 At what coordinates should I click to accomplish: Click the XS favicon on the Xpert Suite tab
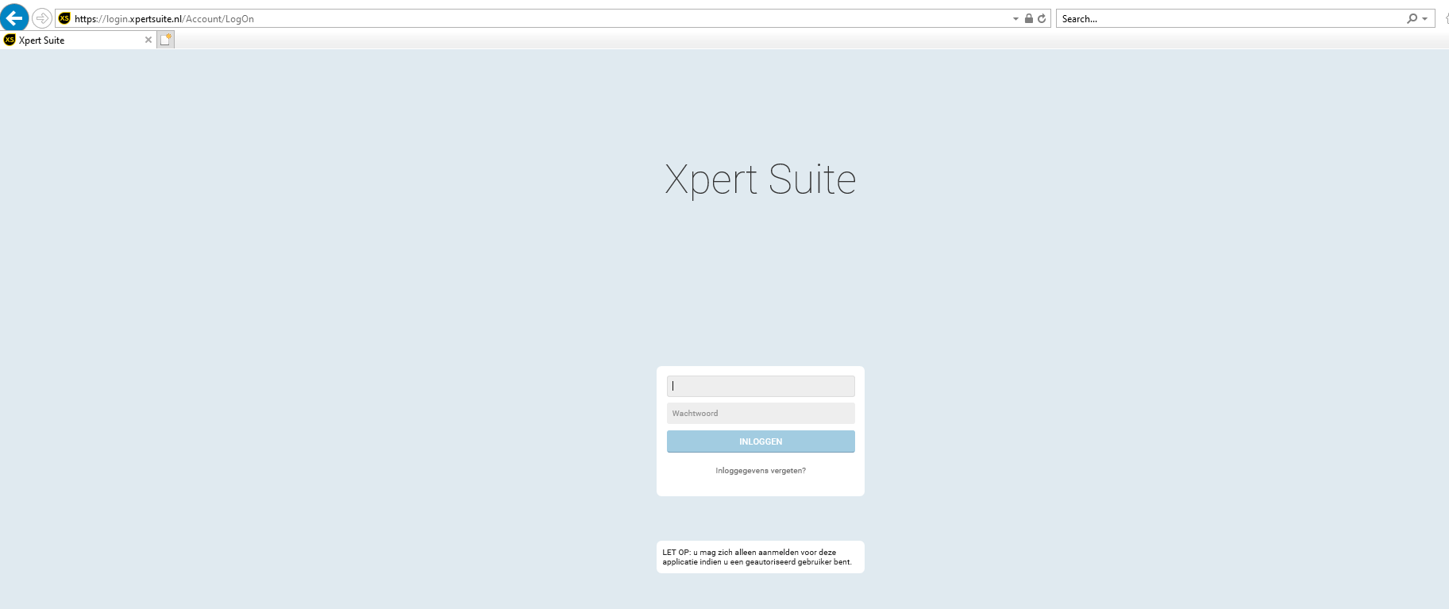coord(10,40)
